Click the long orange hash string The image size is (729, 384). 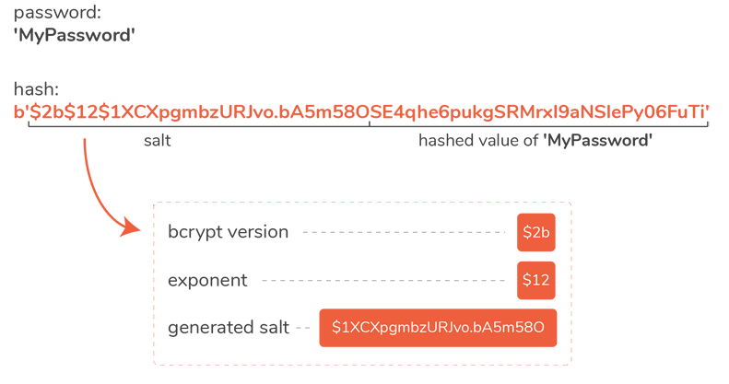pos(361,112)
